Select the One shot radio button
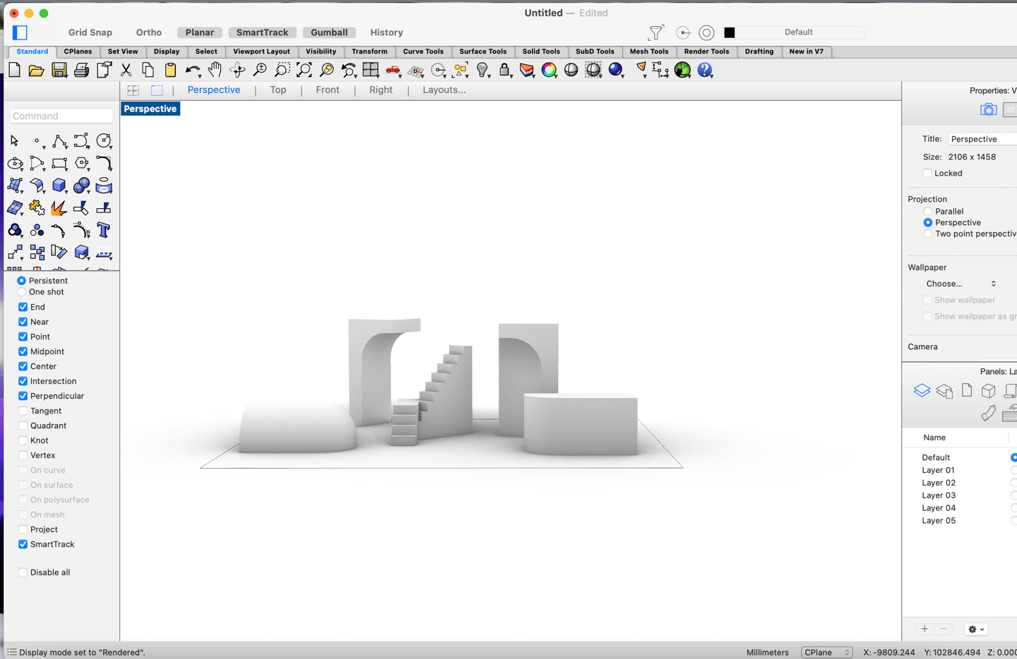This screenshot has height=659, width=1017. tap(22, 292)
